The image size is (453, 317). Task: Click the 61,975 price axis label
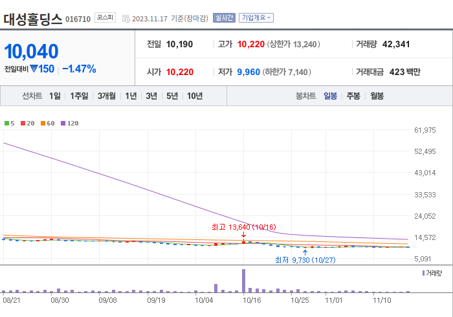pos(425,130)
